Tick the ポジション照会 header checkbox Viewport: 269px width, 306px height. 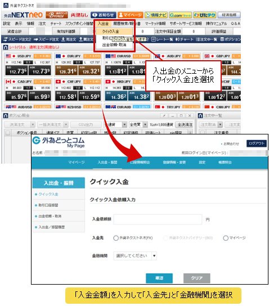[8, 133]
